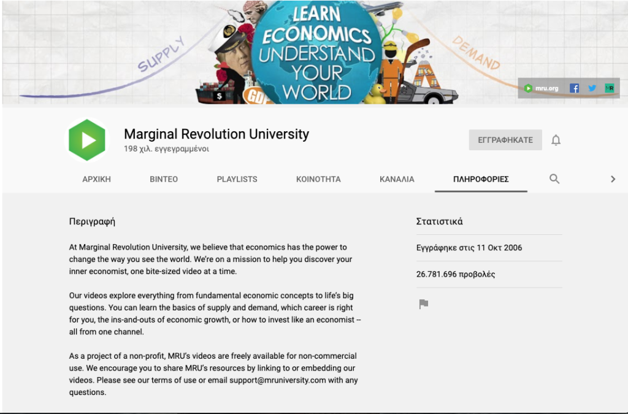Click the Περιγραφή heading
This screenshot has height=414, width=628.
click(92, 221)
